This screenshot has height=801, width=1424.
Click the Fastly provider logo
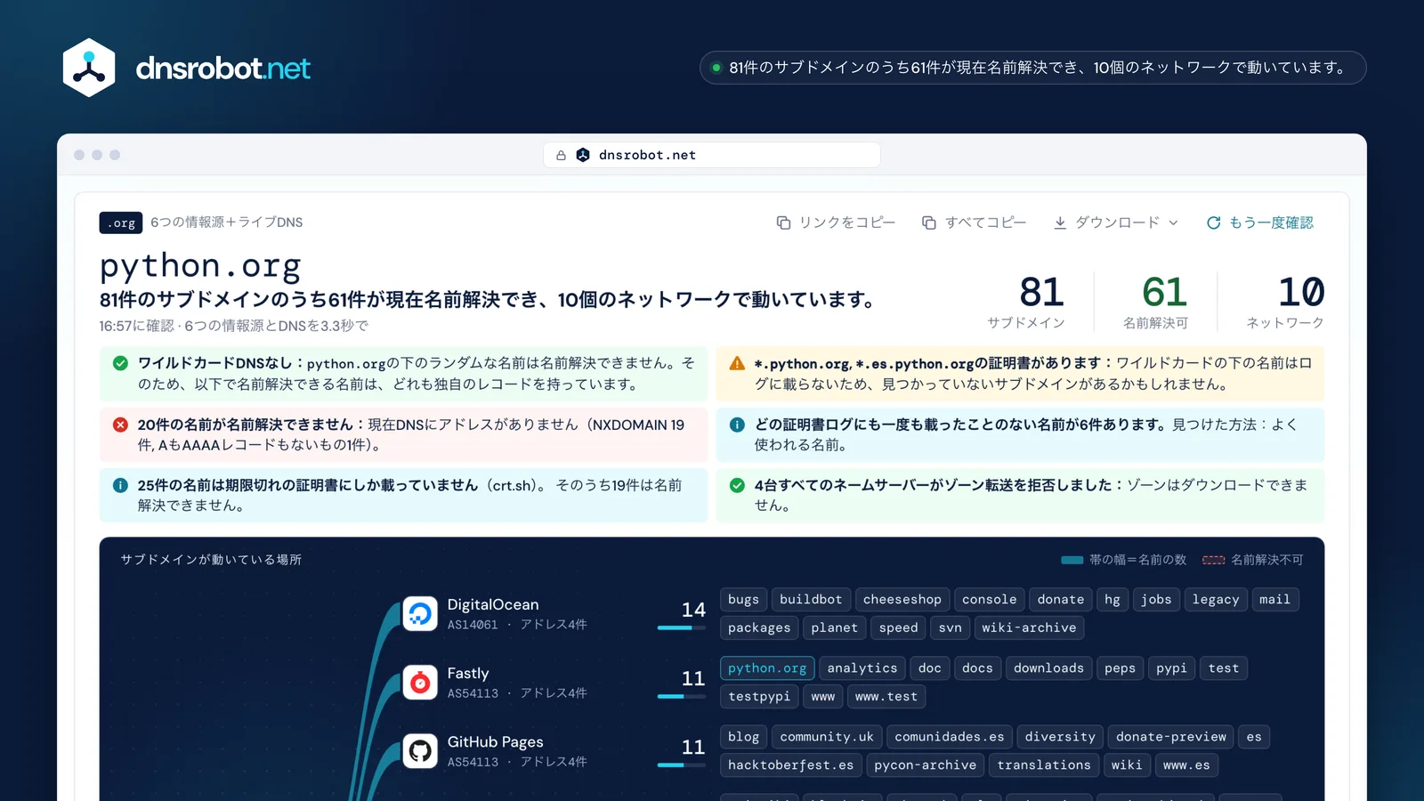tap(420, 682)
